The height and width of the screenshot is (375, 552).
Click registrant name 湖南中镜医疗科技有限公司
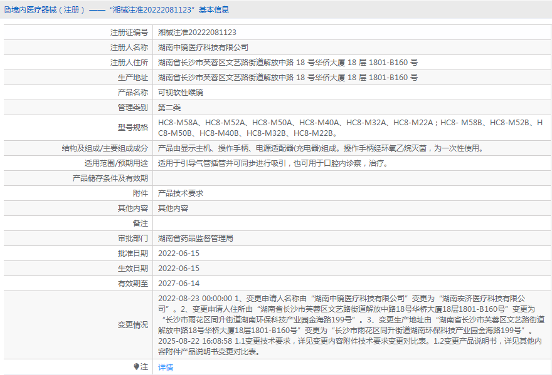pos(203,47)
